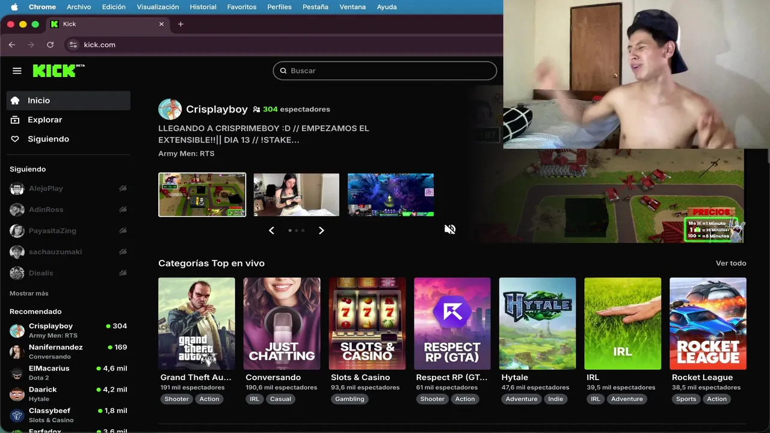Viewport: 770px width, 433px height.
Task: Open the Grand Theft Auto category card
Action: (197, 324)
